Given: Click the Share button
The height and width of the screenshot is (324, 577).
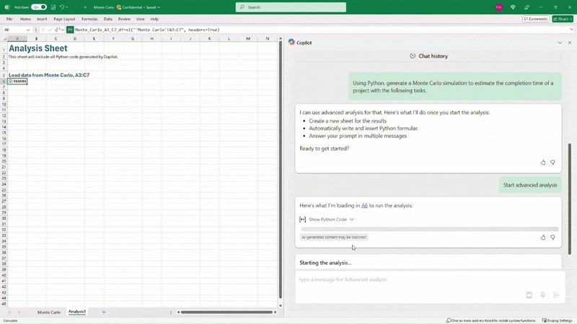Looking at the screenshot, I should (563, 19).
